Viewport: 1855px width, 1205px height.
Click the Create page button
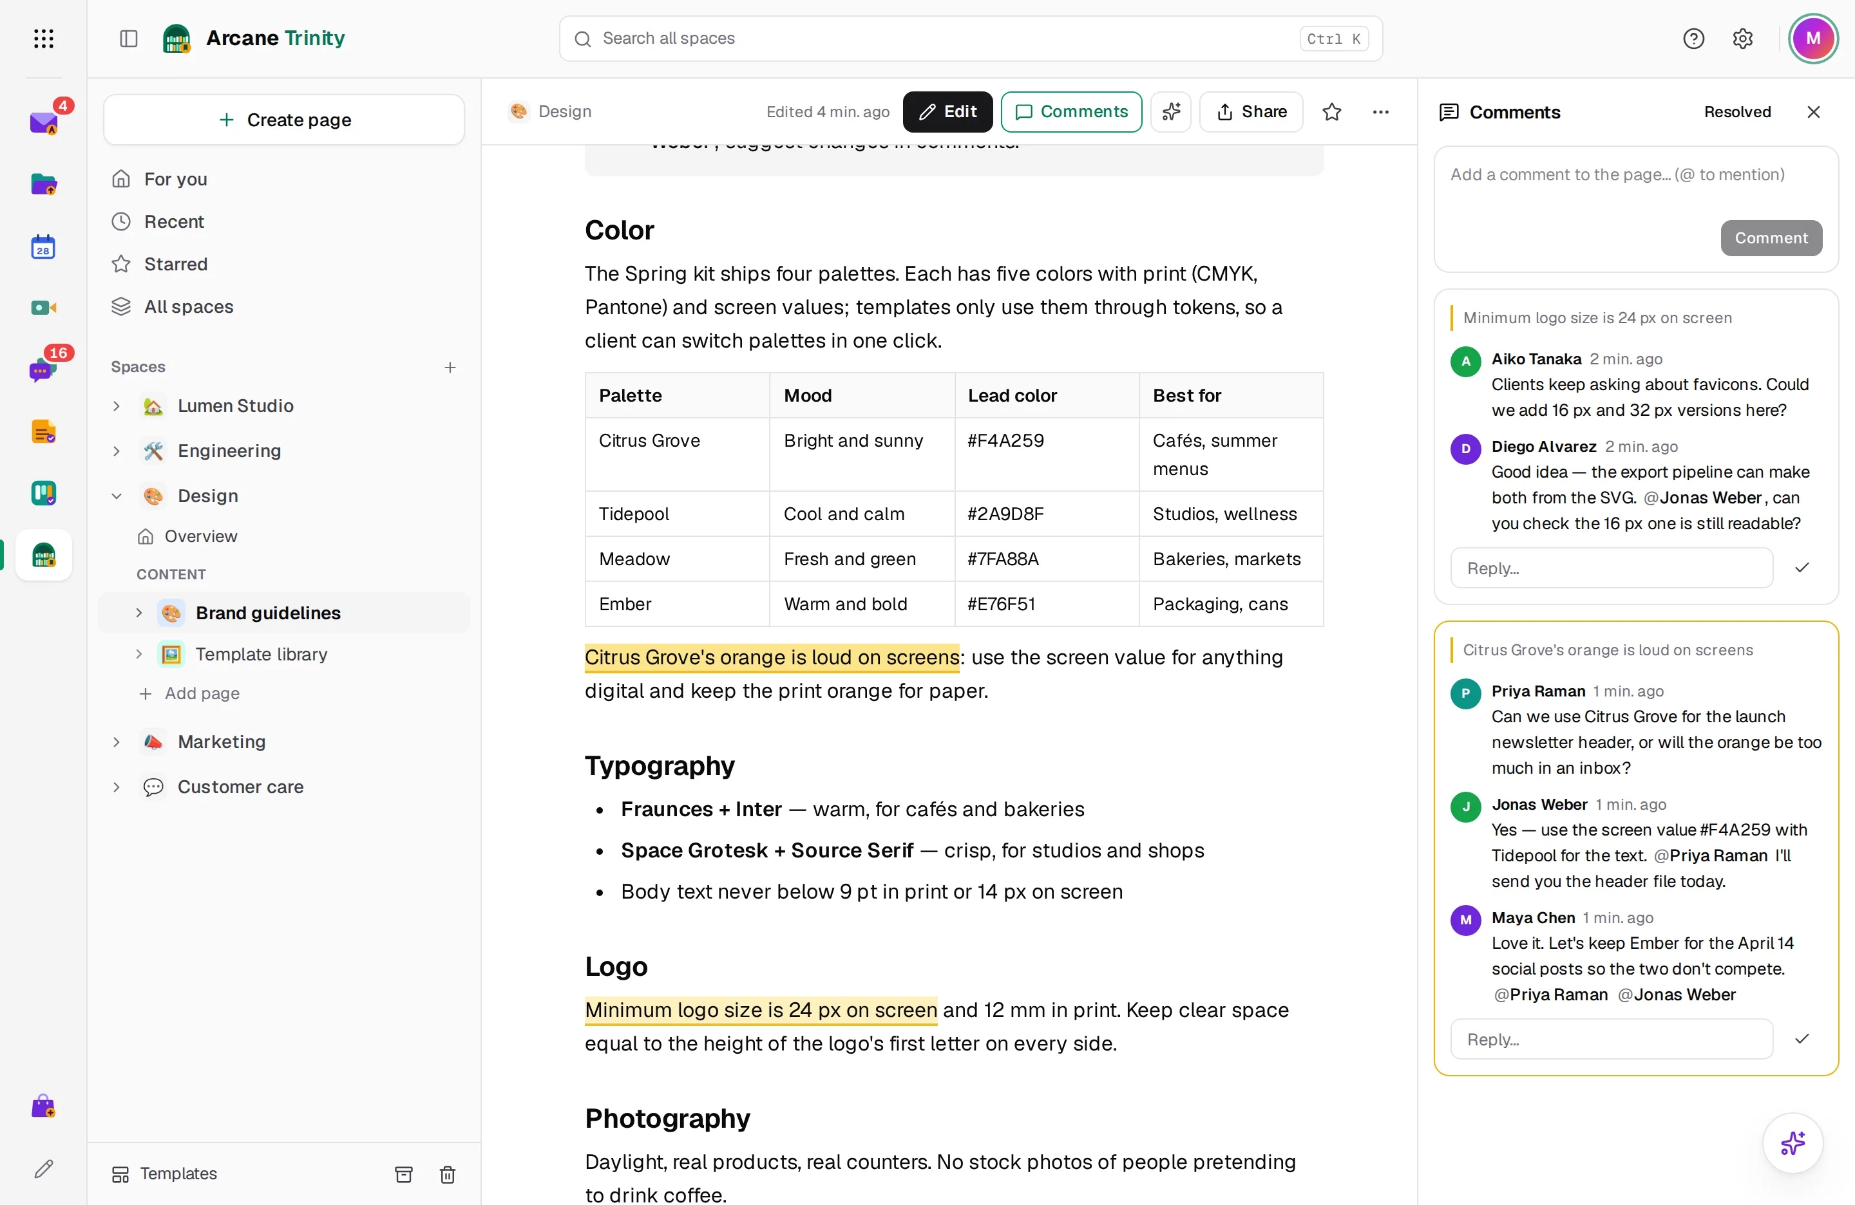[x=285, y=120]
